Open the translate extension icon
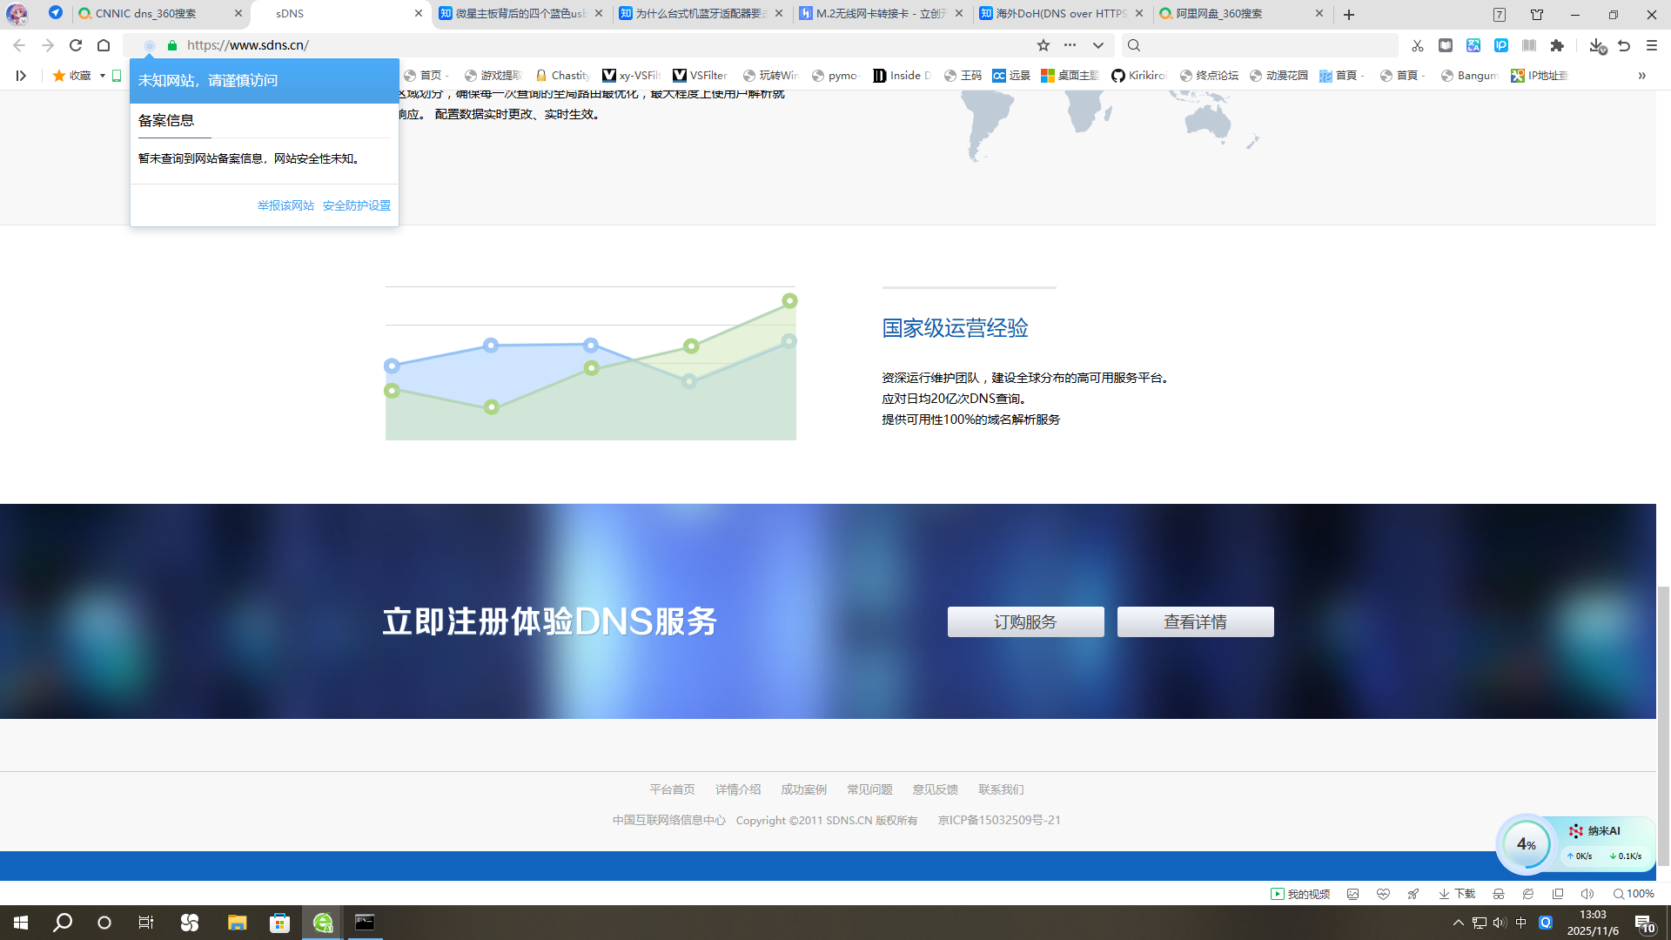This screenshot has width=1671, height=940. coord(1473,45)
